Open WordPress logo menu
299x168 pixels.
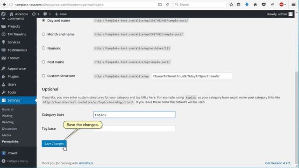[x=3, y=14]
